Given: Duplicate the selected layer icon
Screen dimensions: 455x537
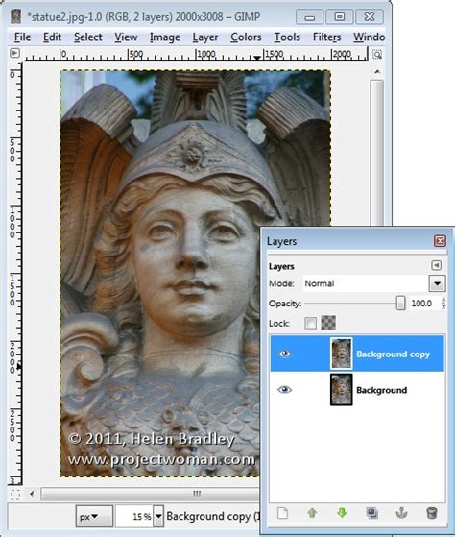Looking at the screenshot, I should (371, 513).
